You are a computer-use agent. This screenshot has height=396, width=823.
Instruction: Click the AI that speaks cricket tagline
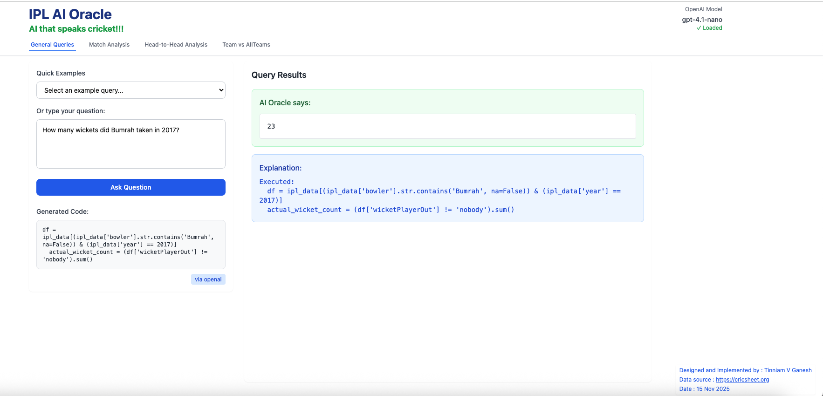(76, 29)
